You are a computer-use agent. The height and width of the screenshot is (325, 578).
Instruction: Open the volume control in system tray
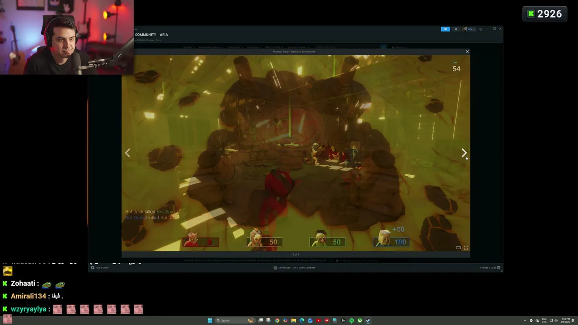(x=555, y=320)
